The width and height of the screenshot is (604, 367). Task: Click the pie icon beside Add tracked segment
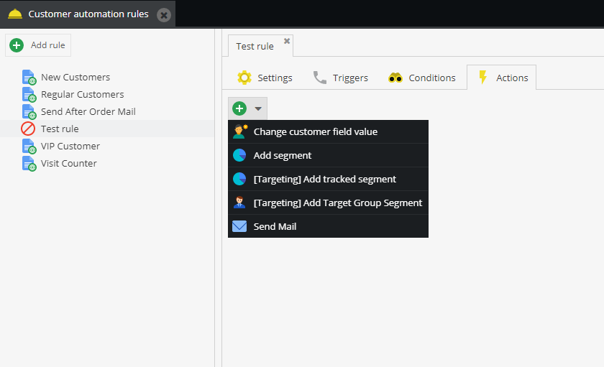coord(239,179)
